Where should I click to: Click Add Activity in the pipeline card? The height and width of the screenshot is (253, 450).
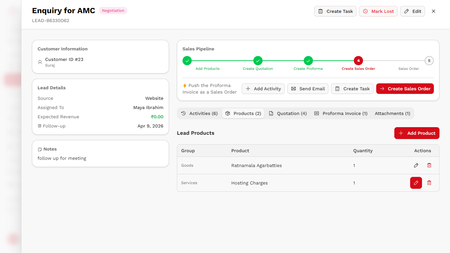pos(263,89)
